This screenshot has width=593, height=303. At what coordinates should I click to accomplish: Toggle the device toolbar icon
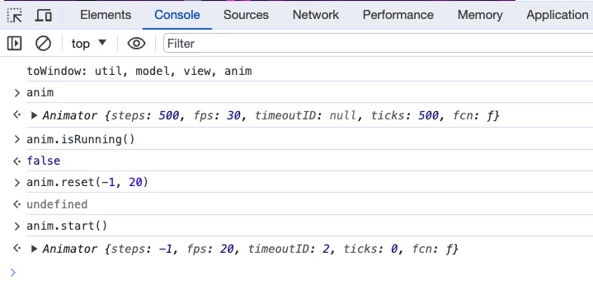click(x=44, y=16)
